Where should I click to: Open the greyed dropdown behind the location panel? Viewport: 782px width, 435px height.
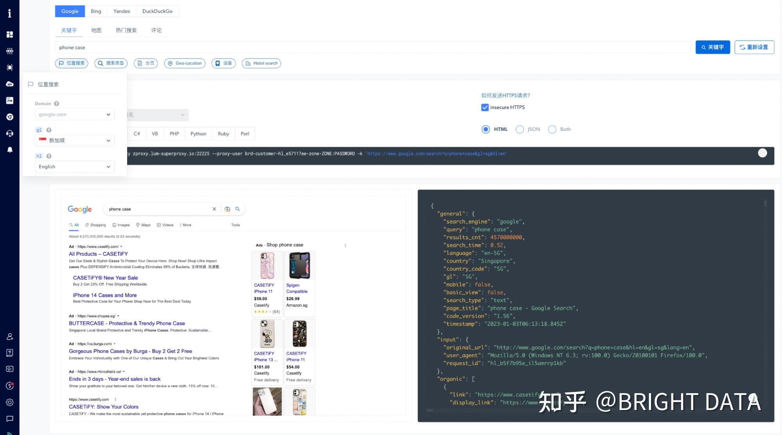pos(157,115)
